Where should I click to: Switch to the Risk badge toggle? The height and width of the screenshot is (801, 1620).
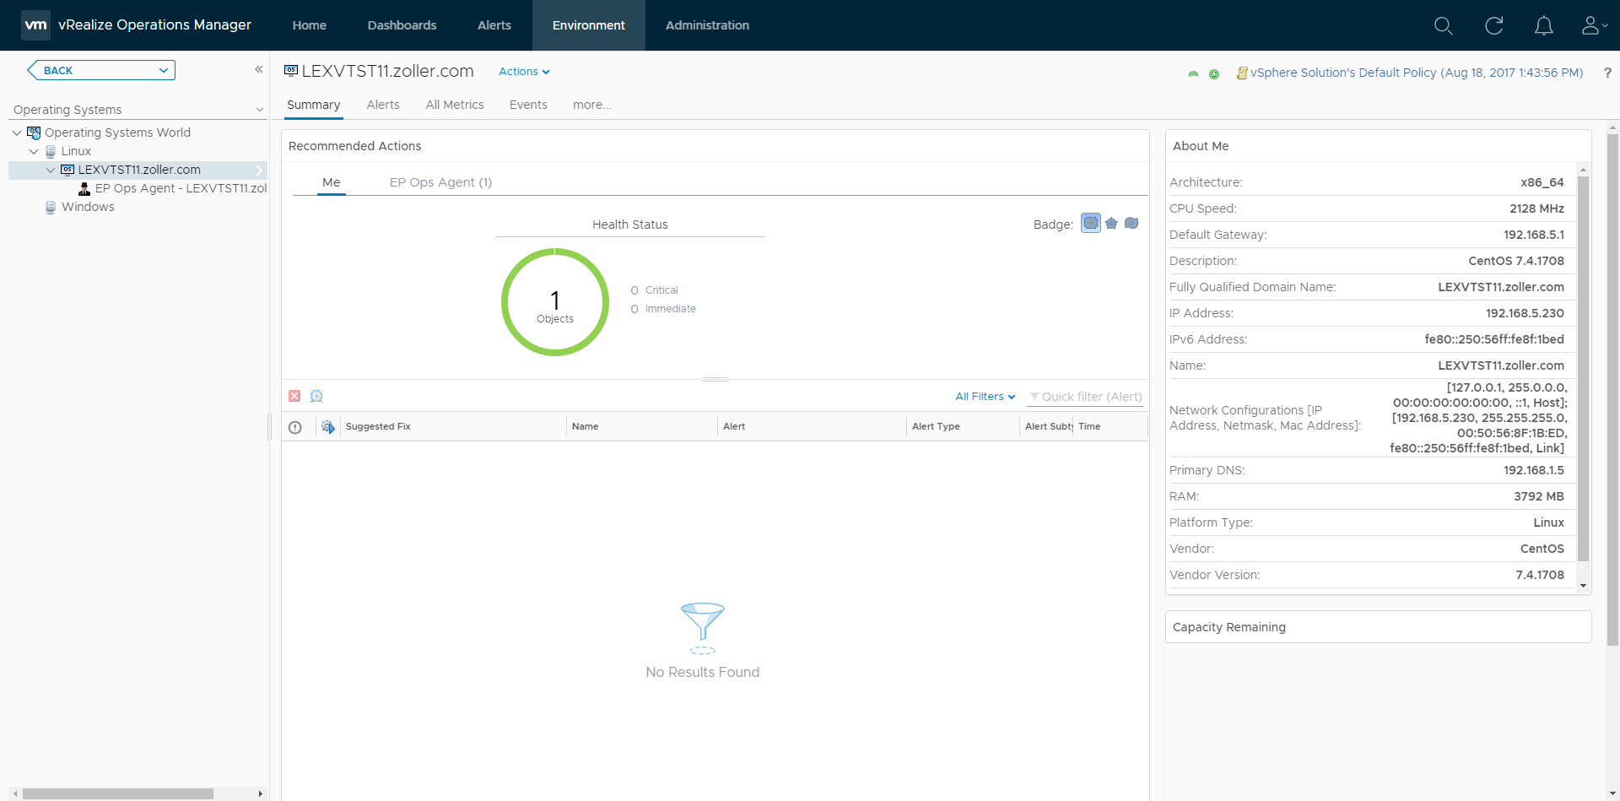click(1111, 224)
